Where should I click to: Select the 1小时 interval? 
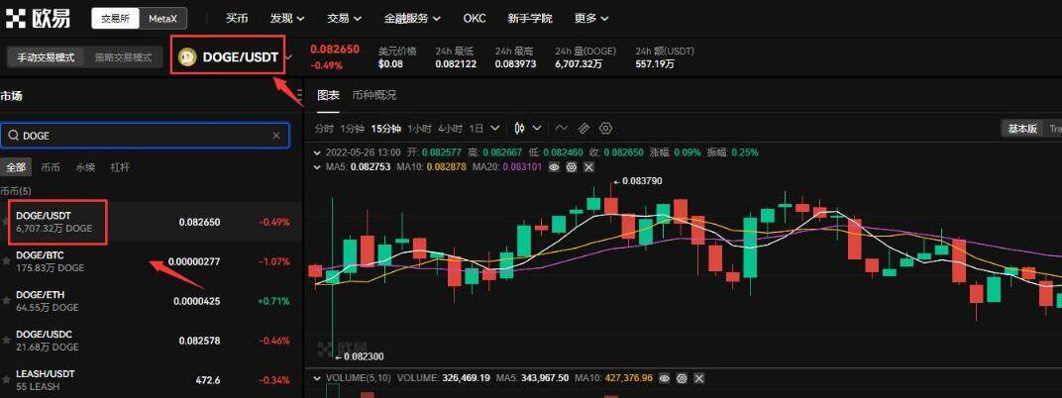click(x=419, y=128)
